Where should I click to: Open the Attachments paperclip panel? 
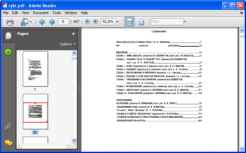pyautogui.click(x=8, y=127)
